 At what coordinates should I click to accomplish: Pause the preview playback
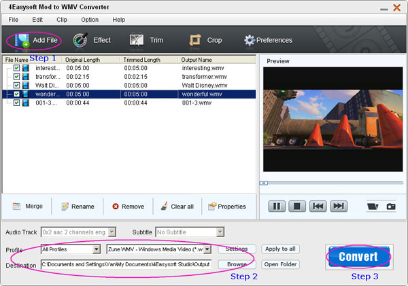click(x=277, y=207)
